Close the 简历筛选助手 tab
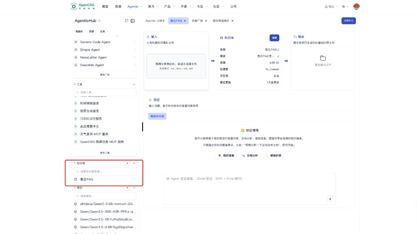417x234 pixels. (232, 21)
